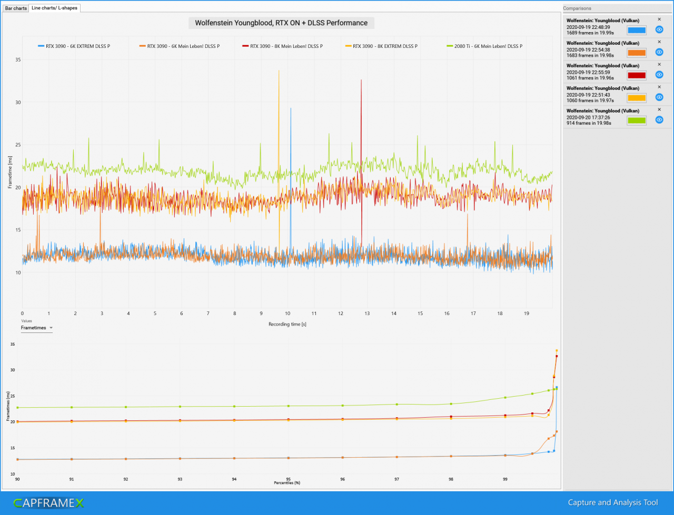Screen dimensions: 674x515
Task: Remove the 1060 frames comparison via X
Action: tap(659, 87)
